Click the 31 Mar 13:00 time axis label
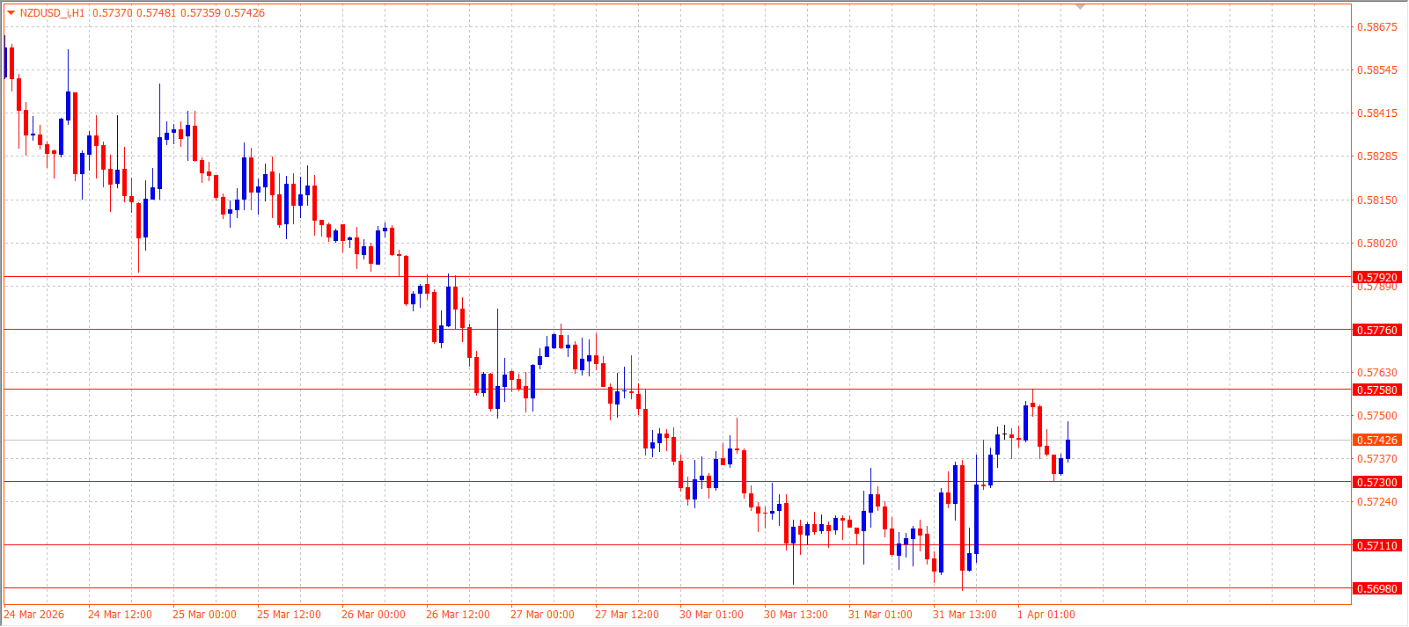 [965, 615]
